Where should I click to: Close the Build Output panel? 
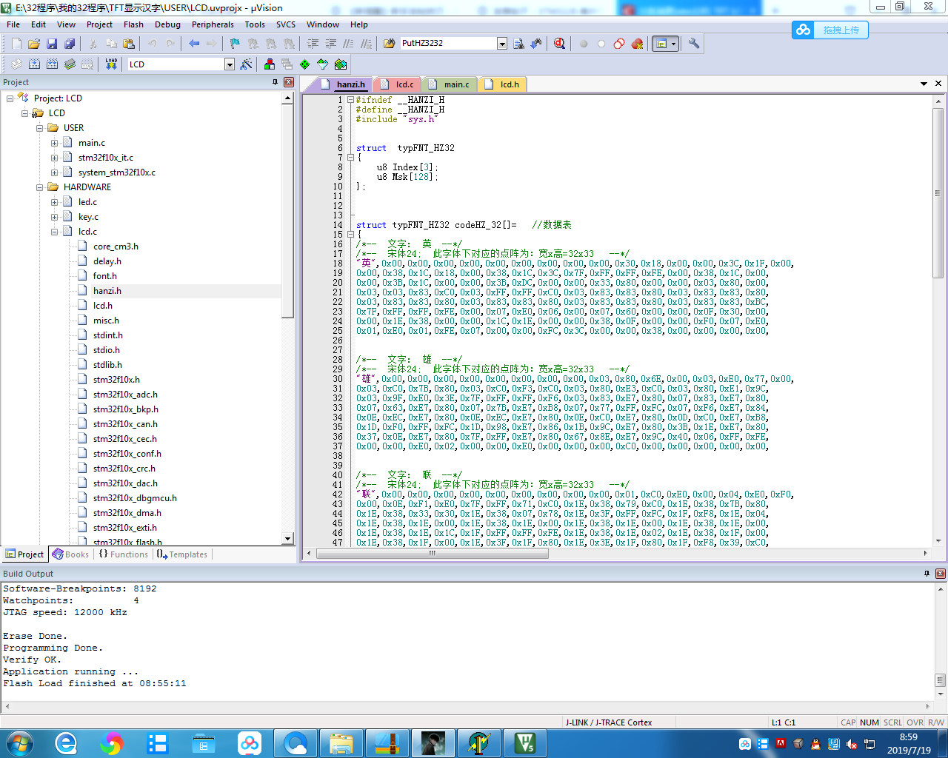tap(941, 574)
